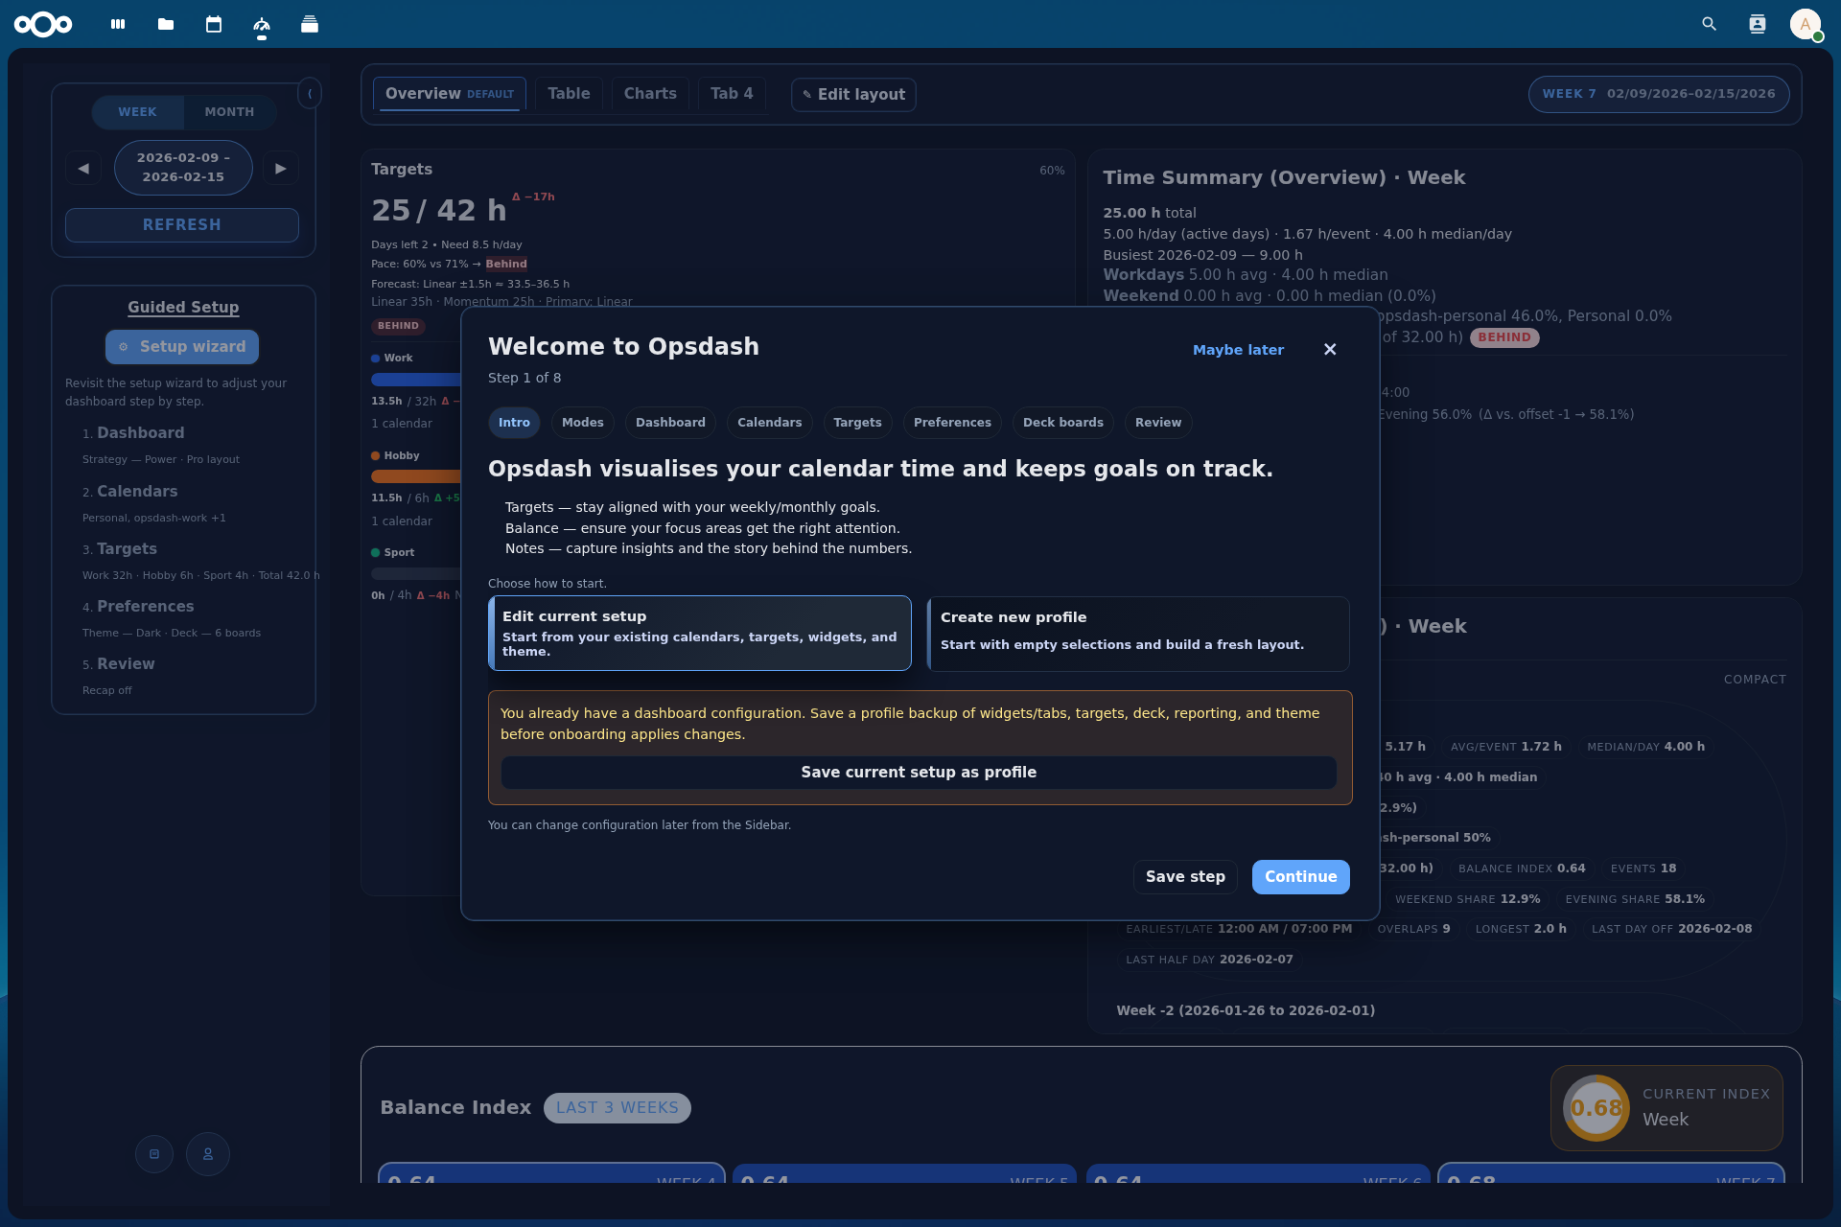Click the REFRESH button
1841x1227 pixels.
pos(182,224)
